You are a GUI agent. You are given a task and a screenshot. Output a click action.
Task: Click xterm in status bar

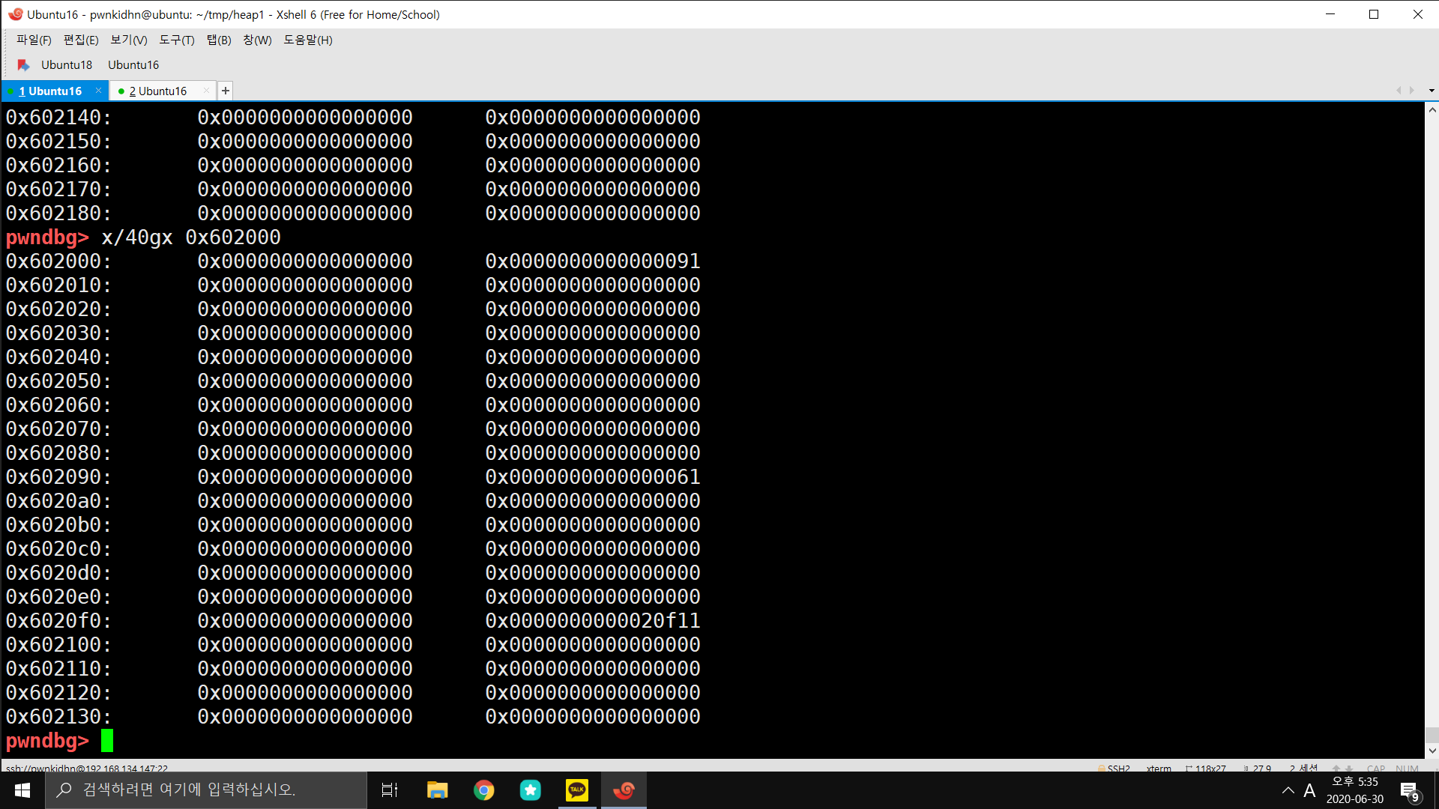pos(1159,768)
